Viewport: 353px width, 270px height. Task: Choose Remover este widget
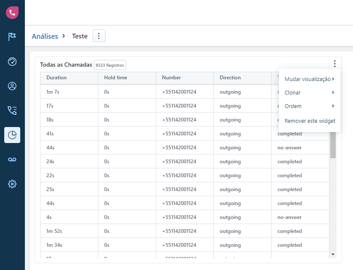click(310, 121)
